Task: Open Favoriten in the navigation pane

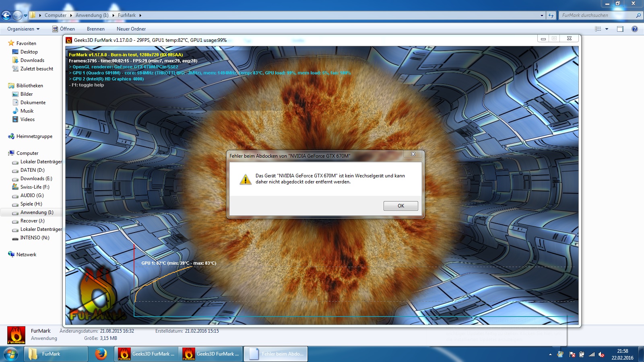Action: [x=26, y=43]
